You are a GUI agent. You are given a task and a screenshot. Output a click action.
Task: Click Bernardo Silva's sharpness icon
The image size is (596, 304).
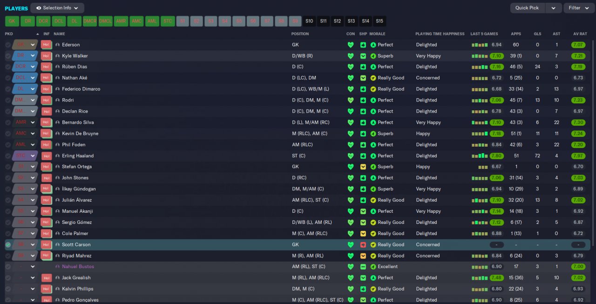[x=363, y=122]
